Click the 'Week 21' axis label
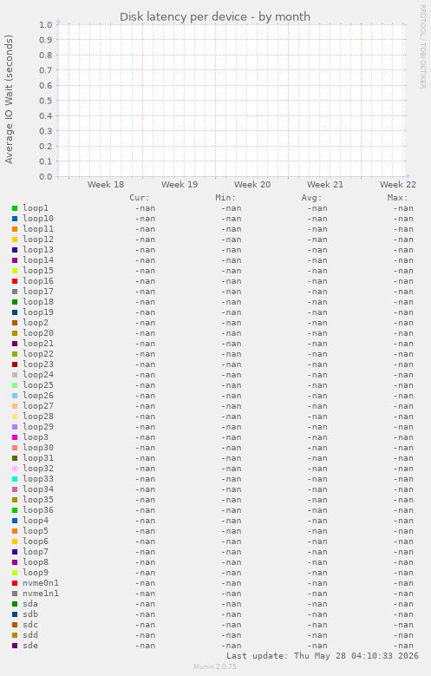This screenshot has height=676, width=431. coord(325,185)
